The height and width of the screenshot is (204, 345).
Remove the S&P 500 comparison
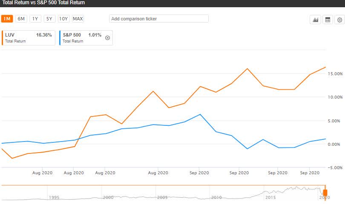tap(107, 38)
